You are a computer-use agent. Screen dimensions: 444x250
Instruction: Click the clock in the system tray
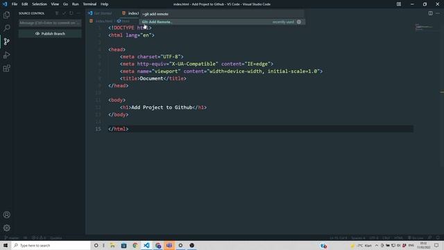[x=424, y=245]
